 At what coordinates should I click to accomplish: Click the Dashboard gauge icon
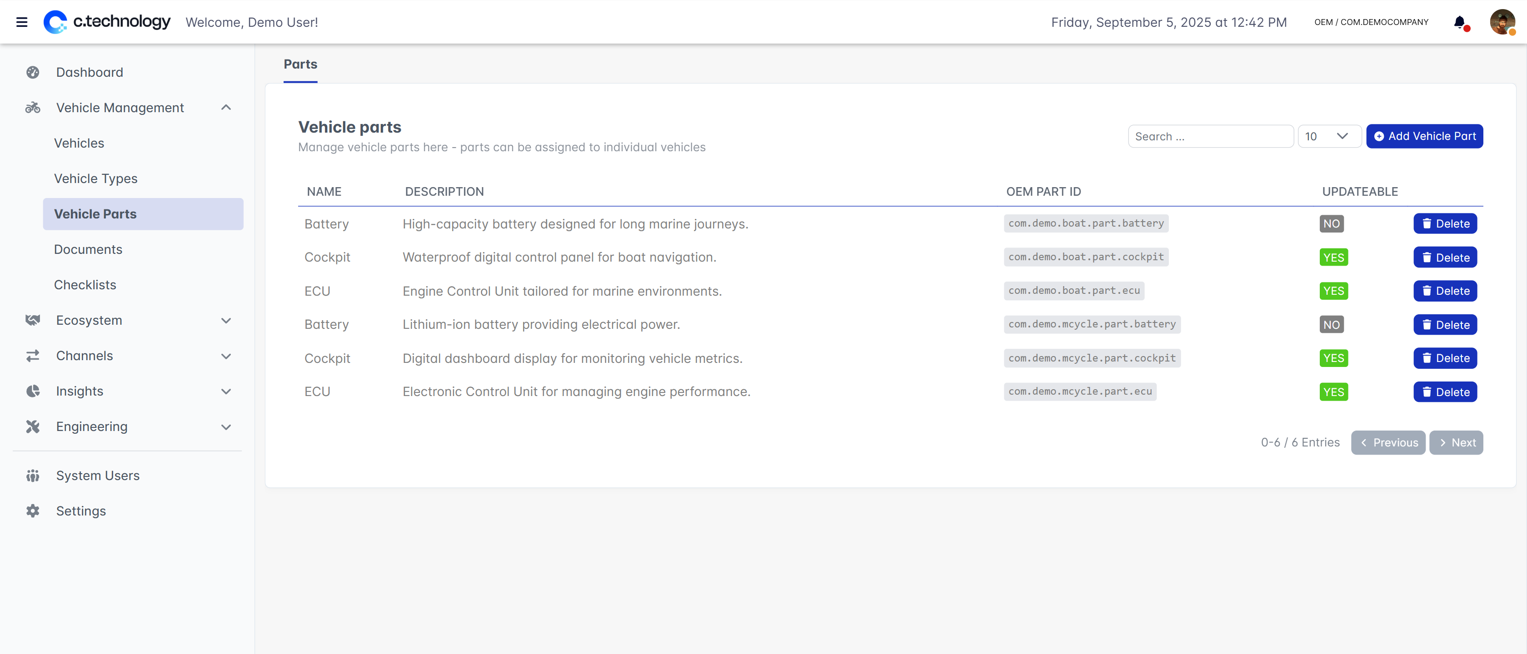pyautogui.click(x=33, y=72)
